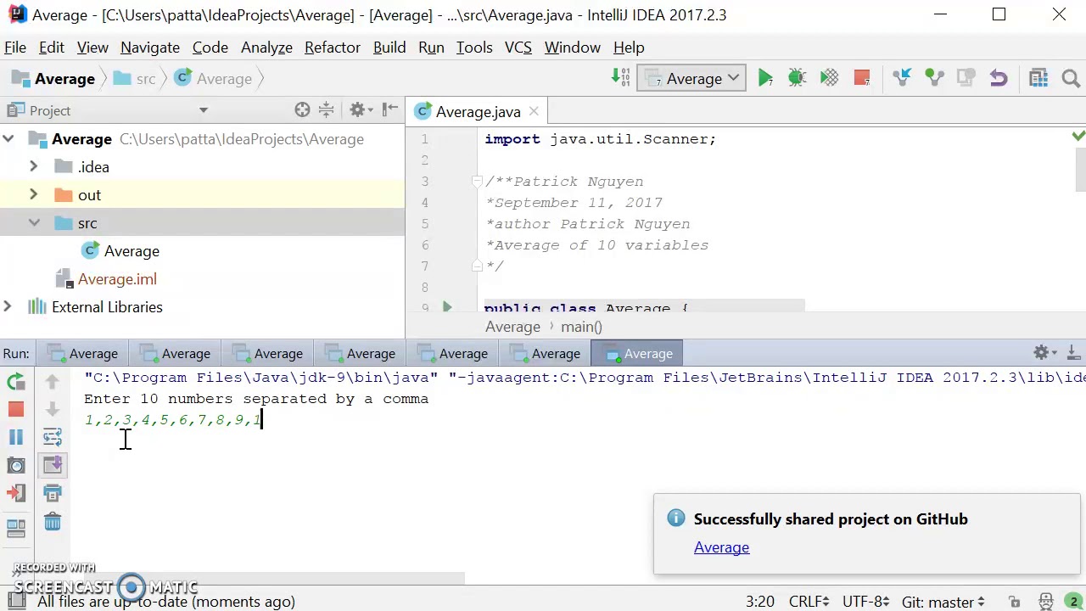This screenshot has width=1086, height=611.
Task: Collapse the Average project root node
Action: click(x=8, y=139)
